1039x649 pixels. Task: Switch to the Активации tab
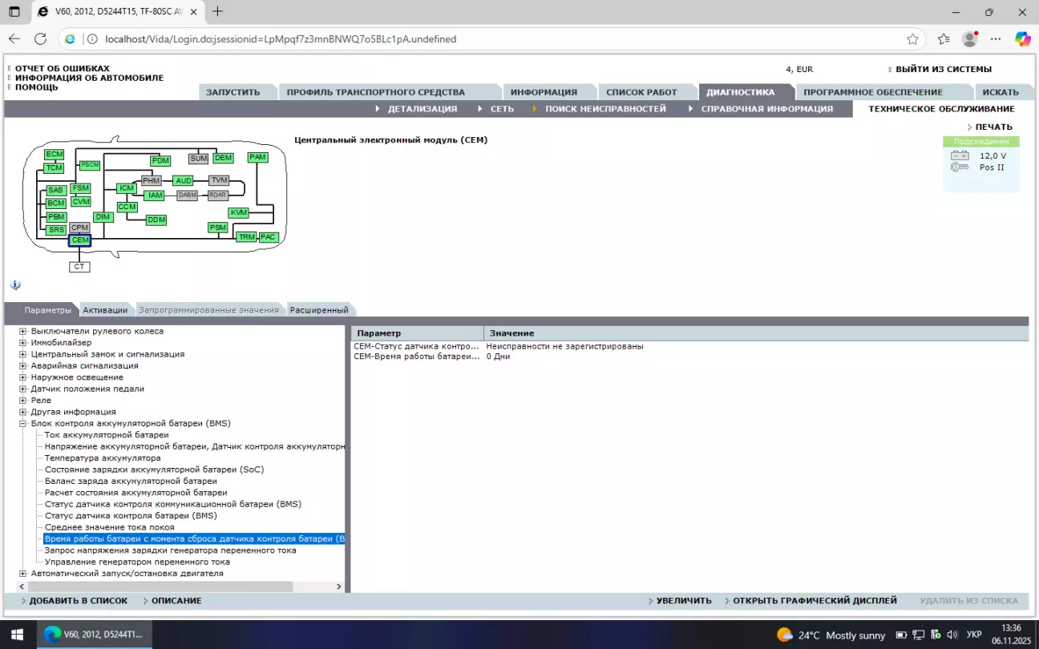105,310
